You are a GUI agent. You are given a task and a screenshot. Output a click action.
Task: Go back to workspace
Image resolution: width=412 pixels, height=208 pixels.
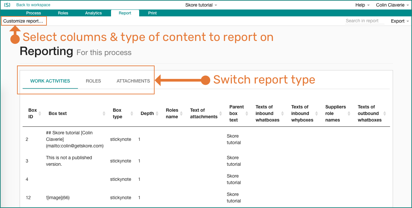33,5
